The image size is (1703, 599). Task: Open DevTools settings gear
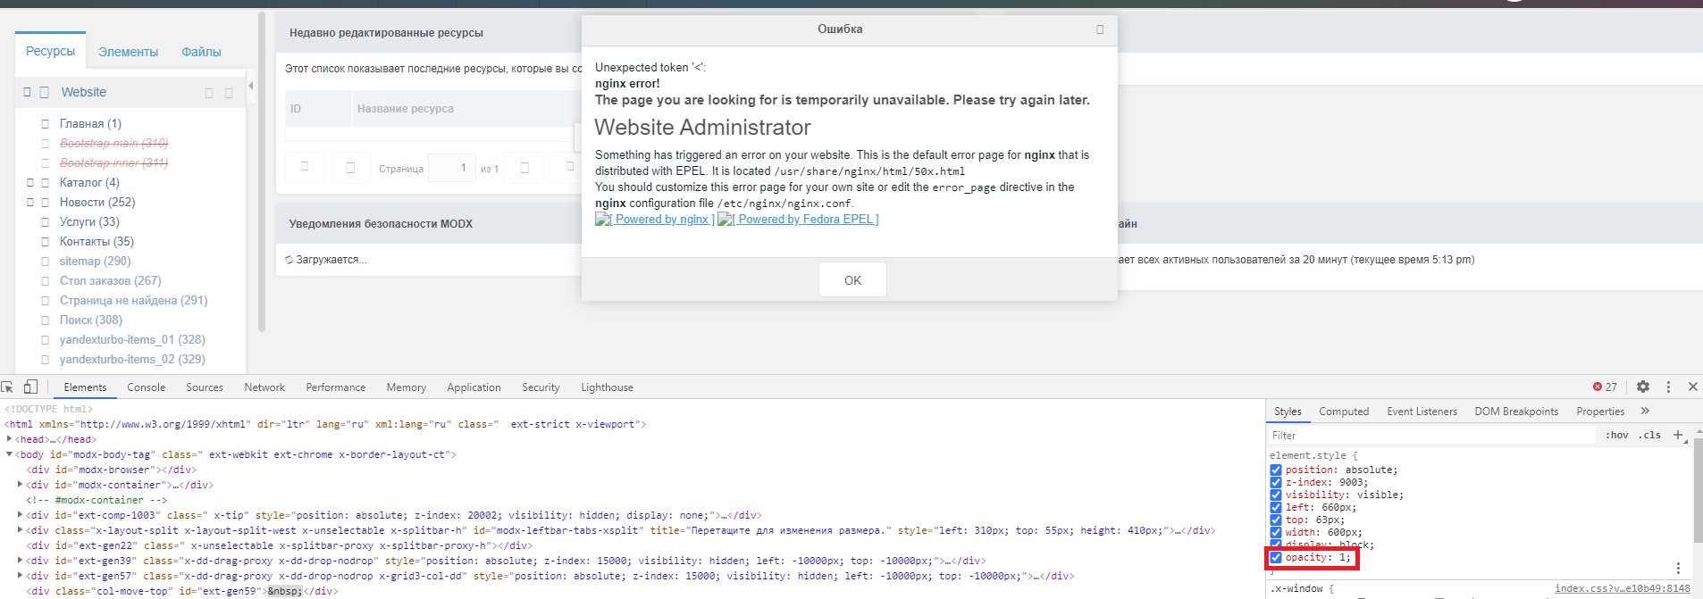click(1642, 387)
